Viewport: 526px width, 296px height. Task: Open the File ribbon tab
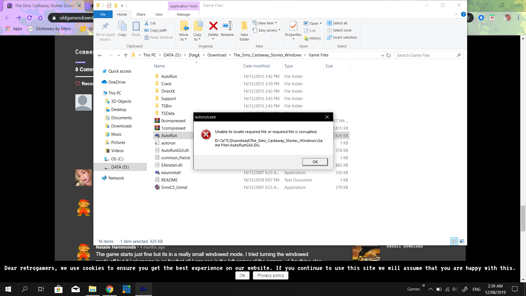[x=103, y=15]
